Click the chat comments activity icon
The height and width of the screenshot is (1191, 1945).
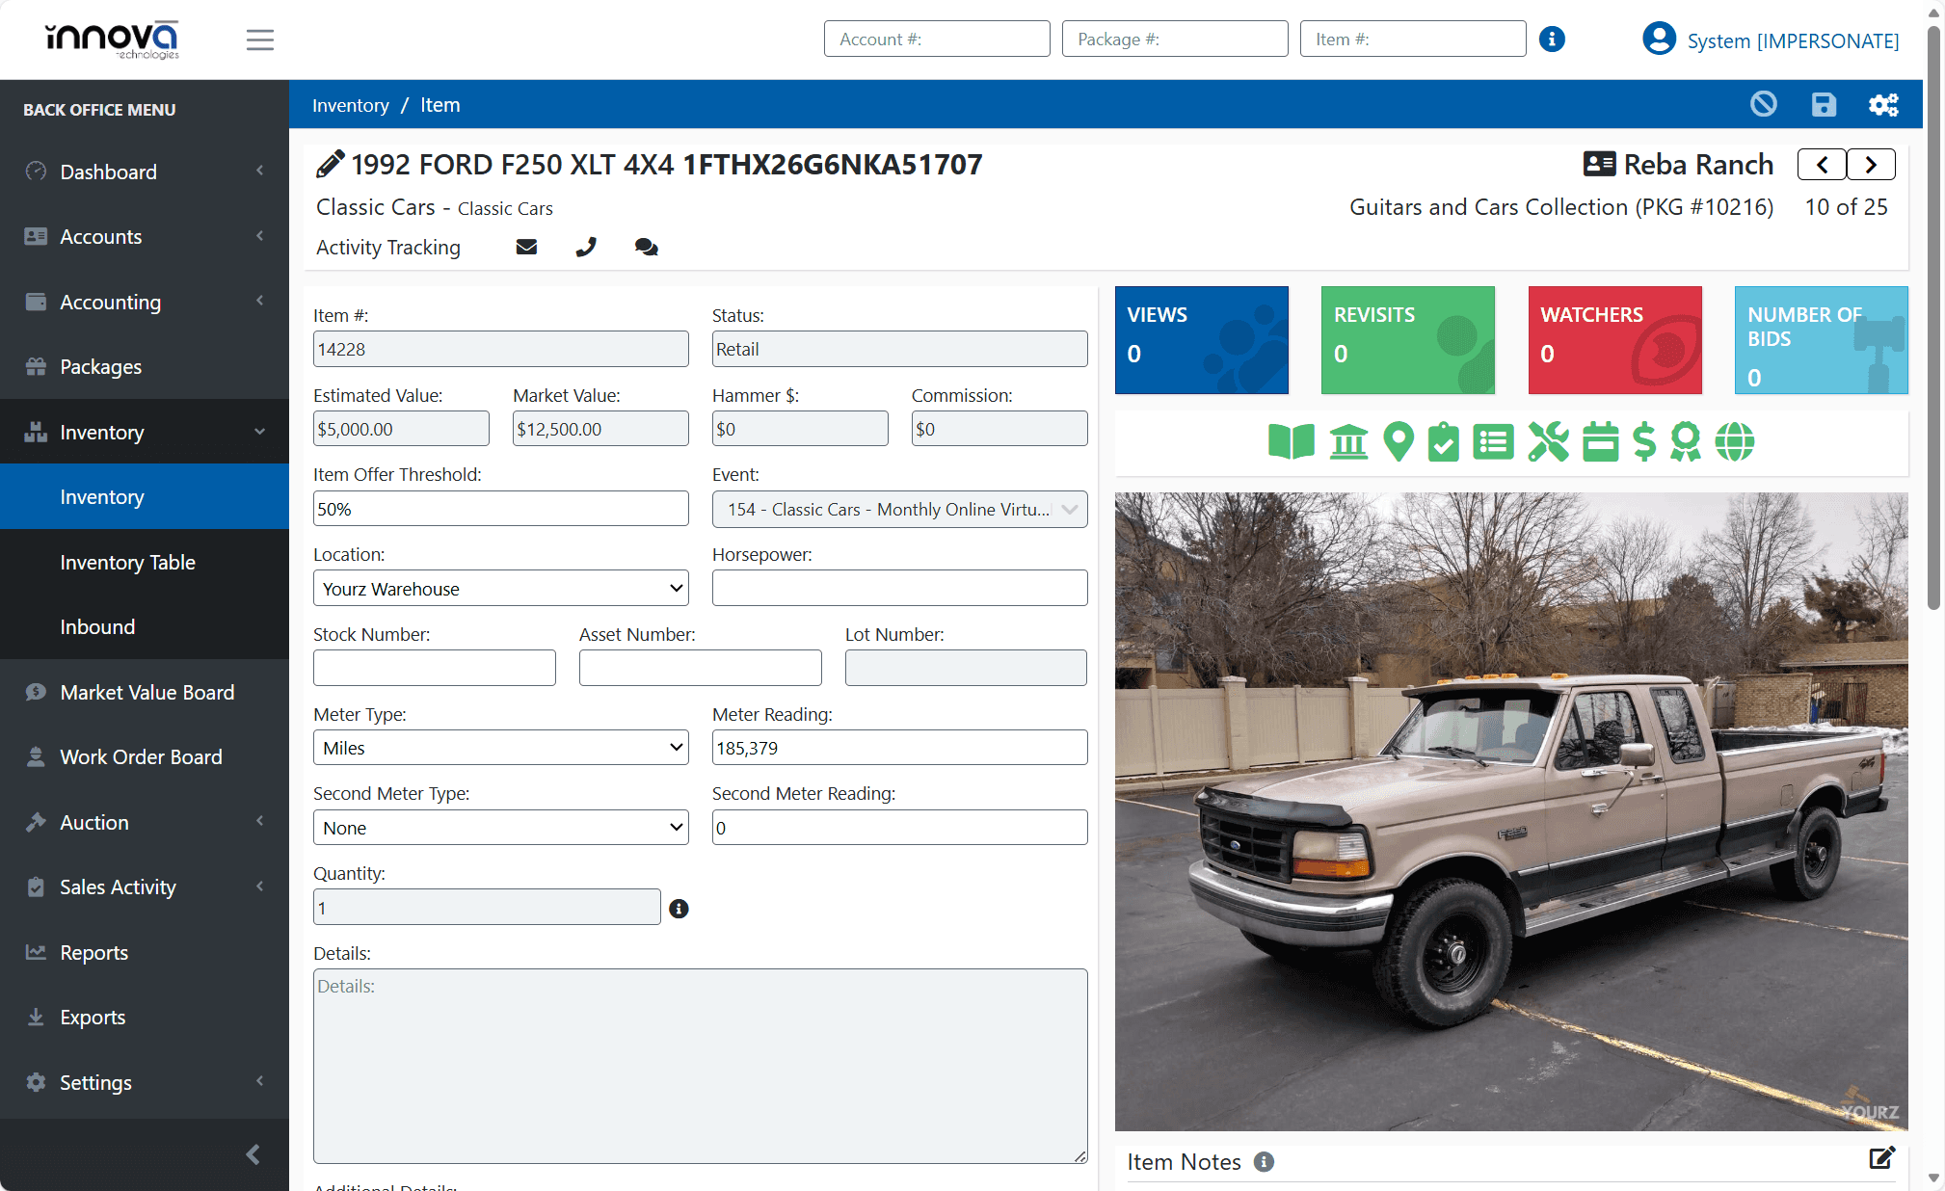tap(647, 248)
